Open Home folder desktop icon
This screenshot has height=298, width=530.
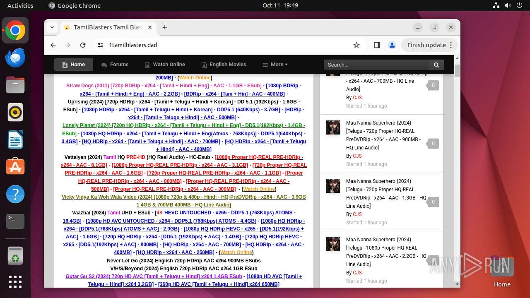502,272
